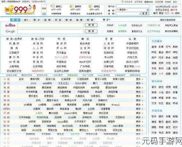Image resolution: width=182 pixels, height=147 pixels.
Task: Open 太平洋电脑 in the 电脑 row
Action: [x=25, y=117]
